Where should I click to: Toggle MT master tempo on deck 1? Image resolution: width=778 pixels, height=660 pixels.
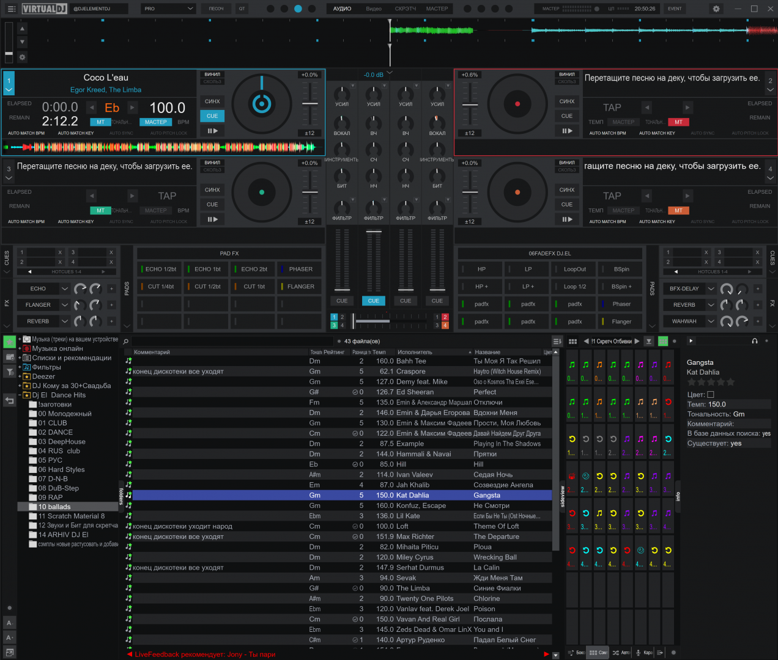pos(100,122)
